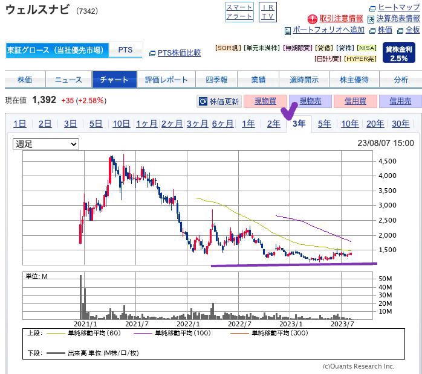The image size is (422, 374).
Task: Select the 2ヶ月 chart period
Action: tap(172, 124)
